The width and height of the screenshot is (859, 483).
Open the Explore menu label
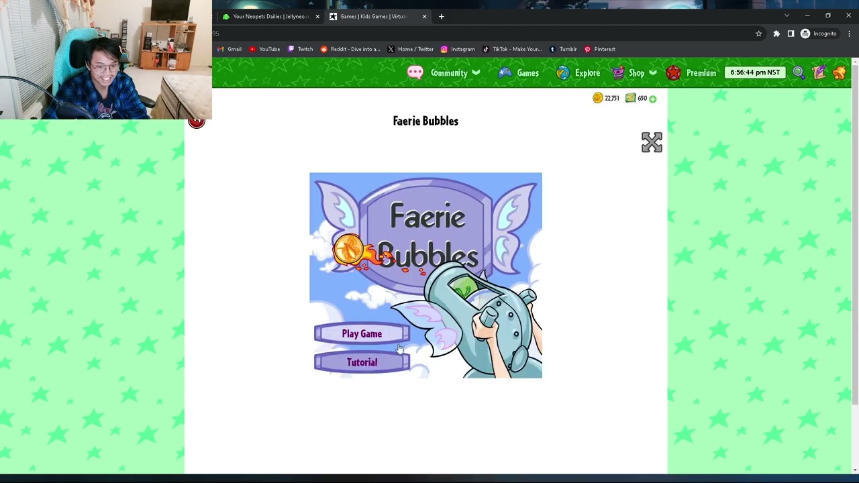[x=587, y=73]
